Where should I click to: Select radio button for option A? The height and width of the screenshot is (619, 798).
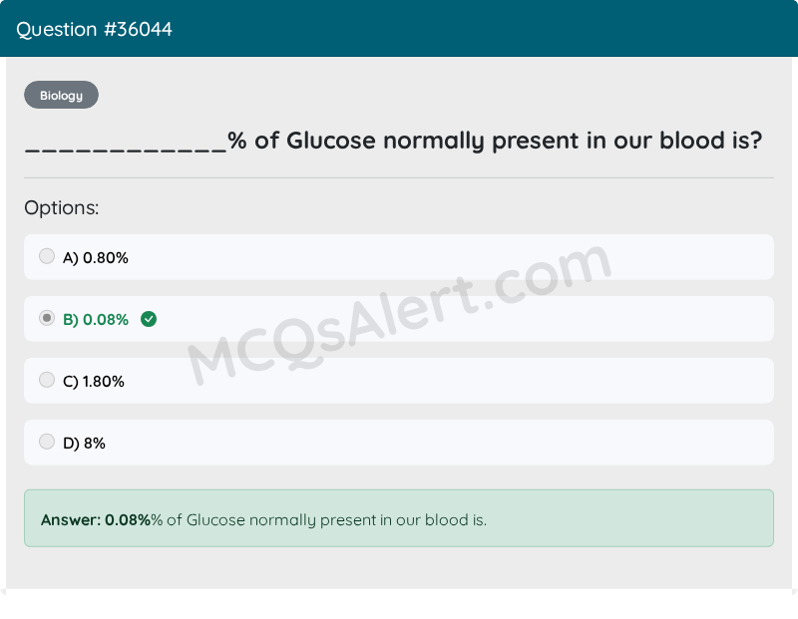click(x=47, y=256)
